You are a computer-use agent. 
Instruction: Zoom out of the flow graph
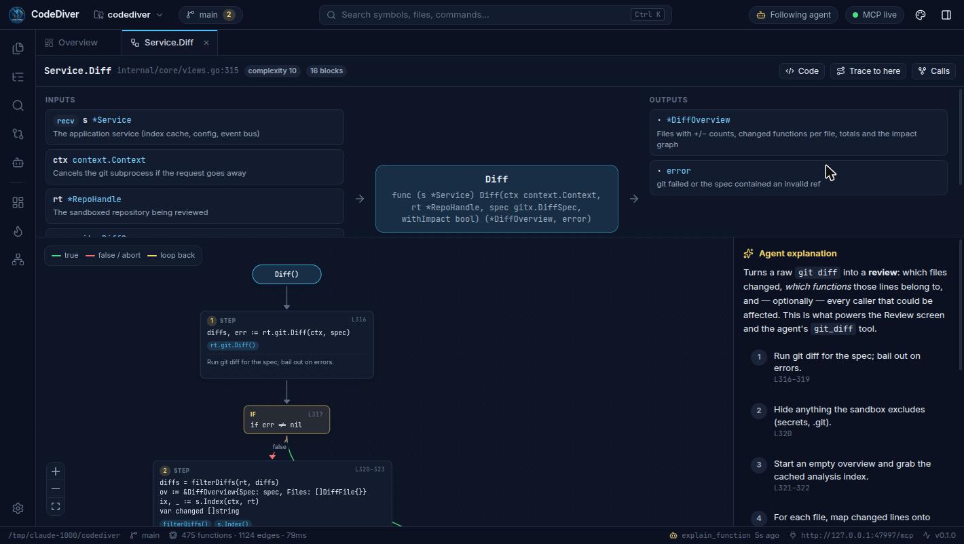(56, 488)
